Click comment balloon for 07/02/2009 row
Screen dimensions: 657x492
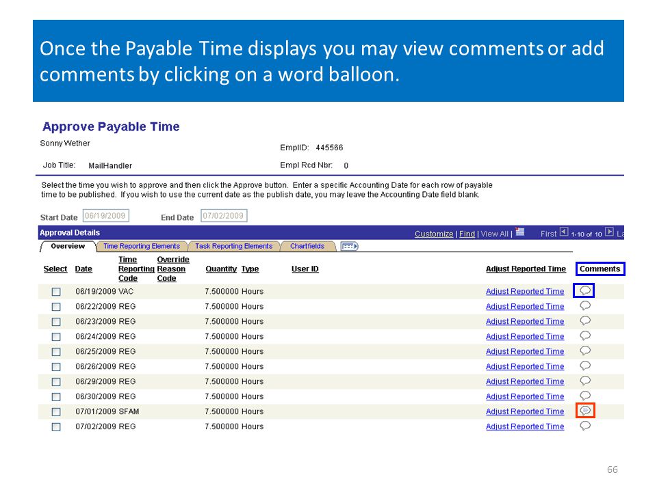pos(585,426)
